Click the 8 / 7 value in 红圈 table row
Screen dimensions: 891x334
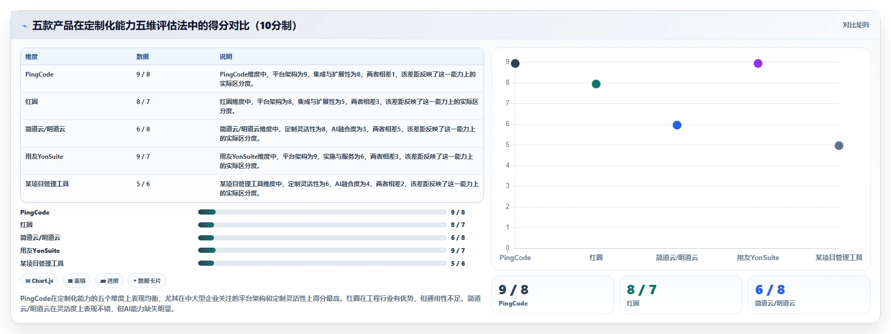click(143, 102)
